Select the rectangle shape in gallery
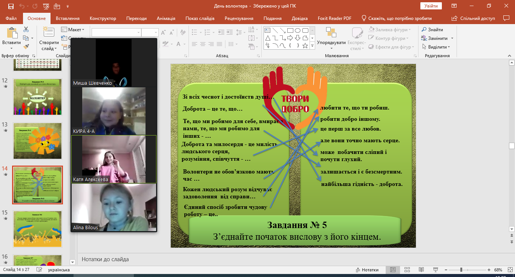The width and height of the screenshot is (515, 277). point(290,30)
